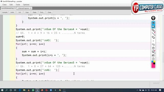Viewport: 164px width, 92px height.
Task: Select the cursor mode arrow tool
Action: point(153,27)
